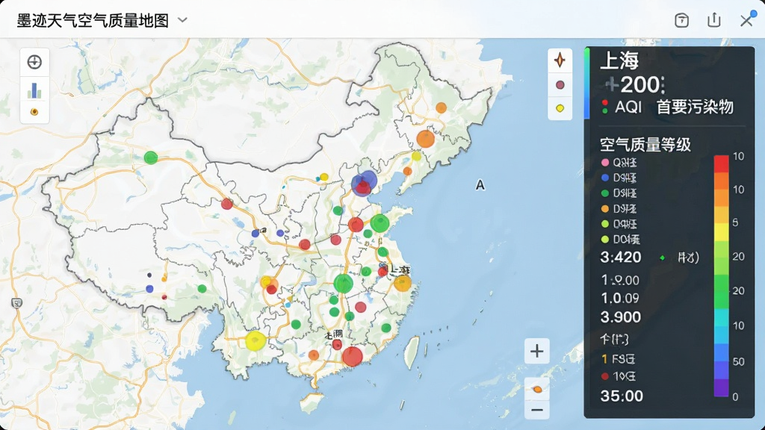Screen dimensions: 765x430
Task: Select the large orange marker in the northeast
Action: point(425,139)
